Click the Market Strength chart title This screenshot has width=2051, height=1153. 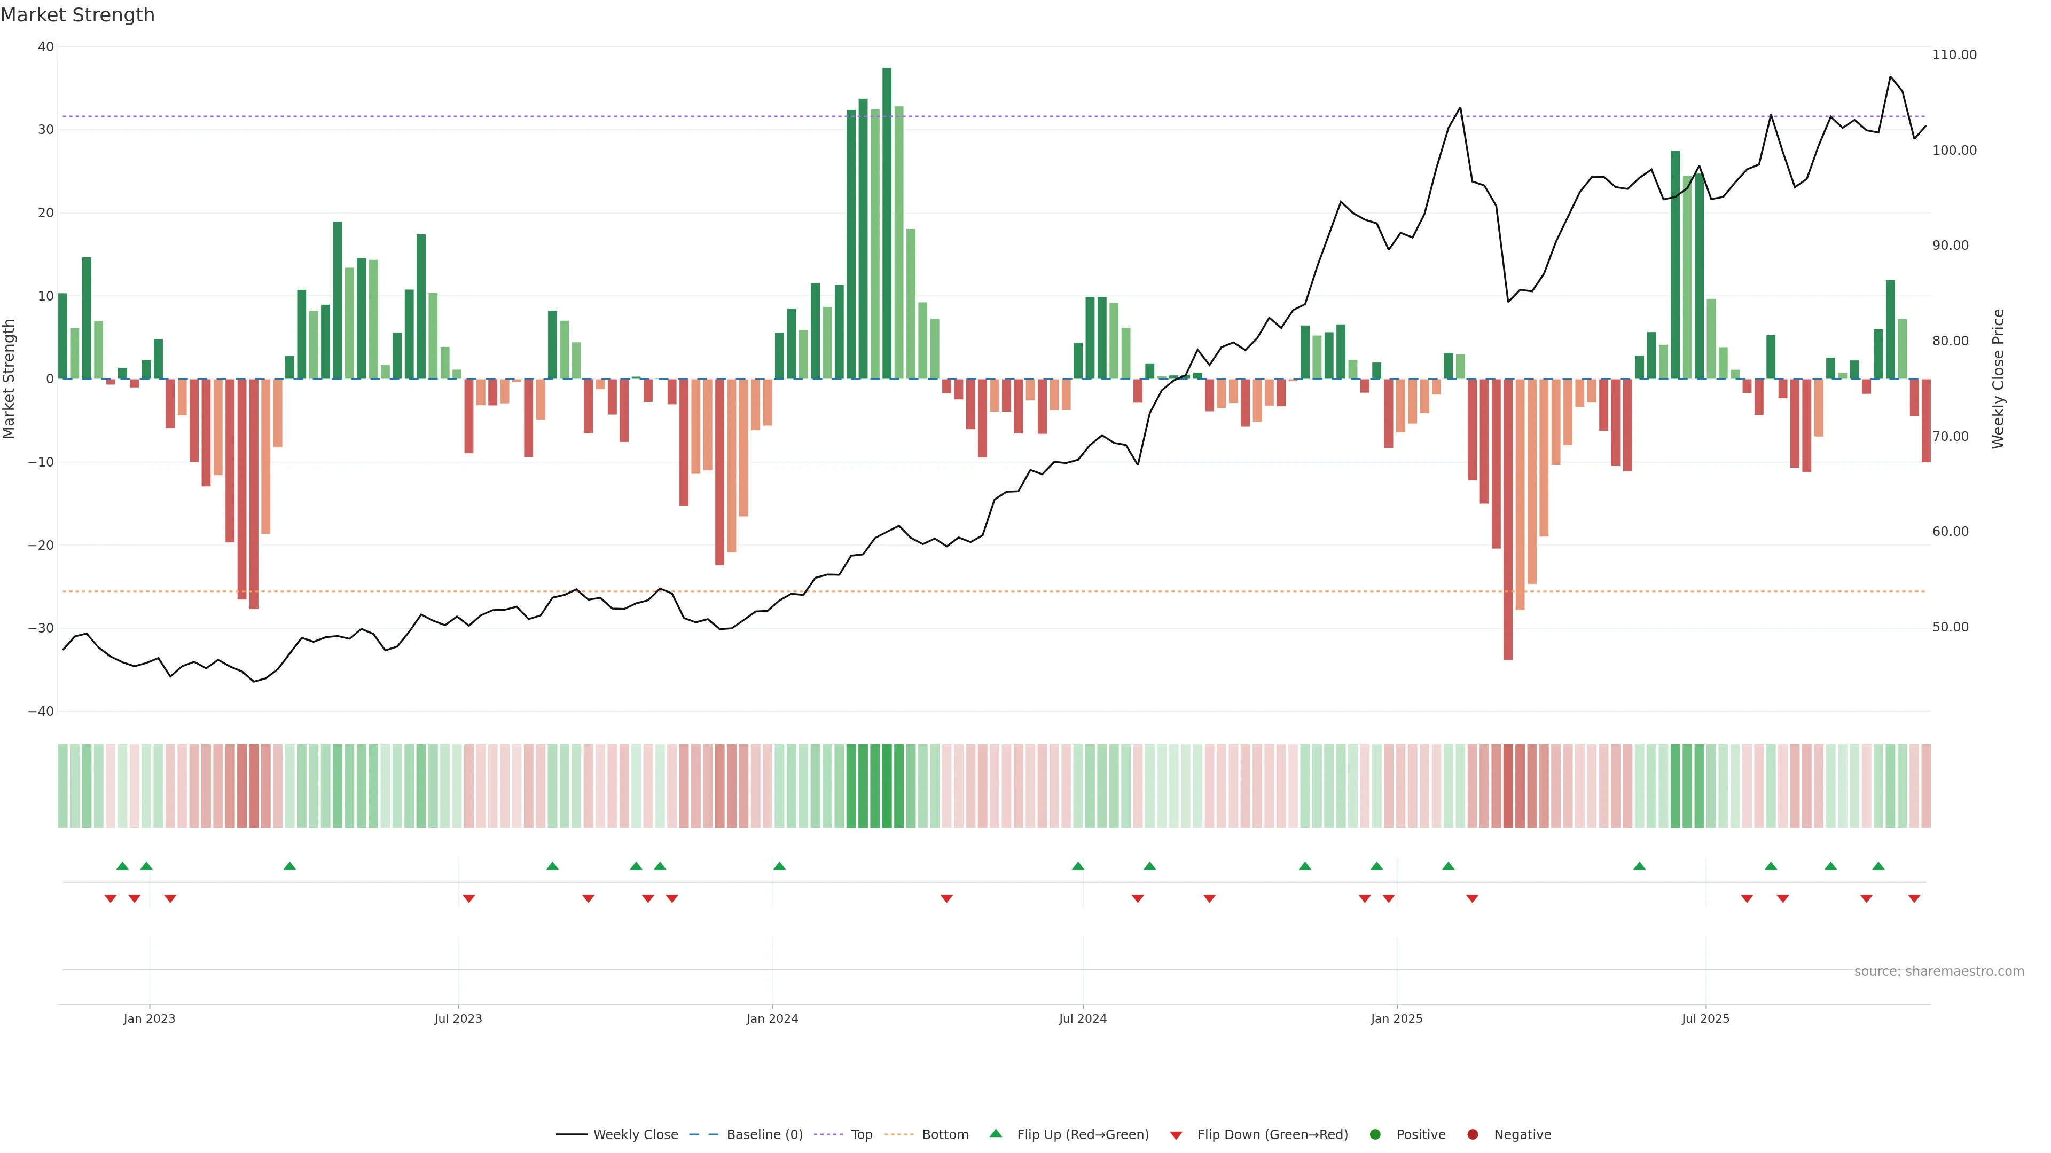pos(77,15)
